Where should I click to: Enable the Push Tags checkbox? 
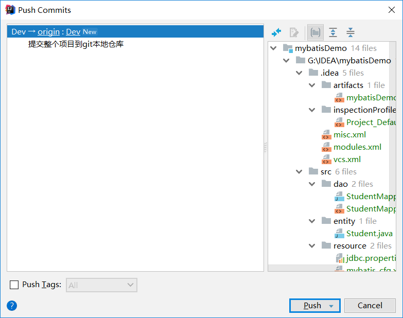click(14, 285)
